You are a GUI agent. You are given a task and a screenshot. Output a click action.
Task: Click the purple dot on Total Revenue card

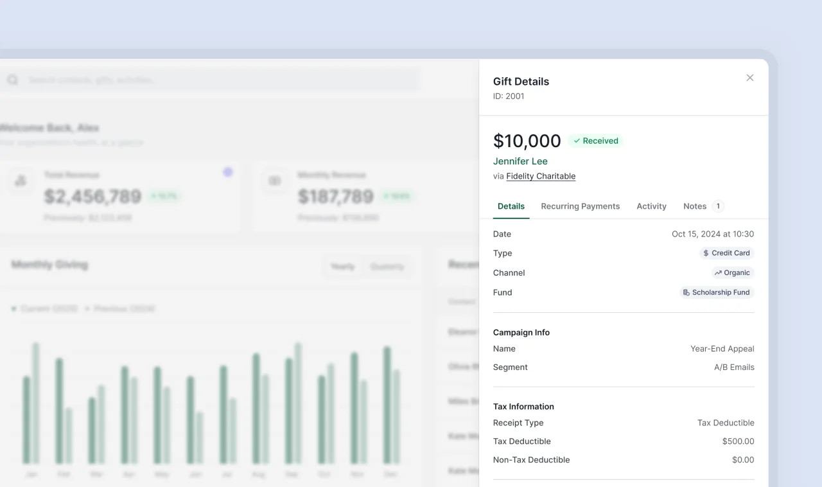coord(227,172)
